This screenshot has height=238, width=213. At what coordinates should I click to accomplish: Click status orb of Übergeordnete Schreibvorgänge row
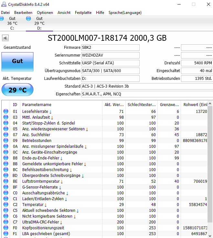click(x=6, y=175)
